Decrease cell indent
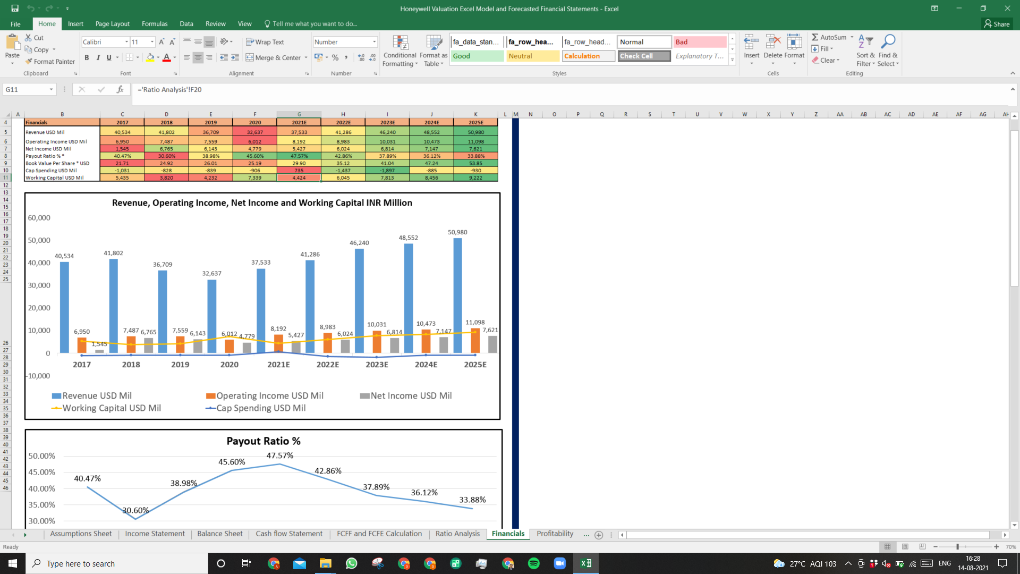The image size is (1020, 574). tap(224, 57)
